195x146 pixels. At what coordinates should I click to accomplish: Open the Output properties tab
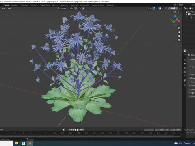(x=184, y=64)
